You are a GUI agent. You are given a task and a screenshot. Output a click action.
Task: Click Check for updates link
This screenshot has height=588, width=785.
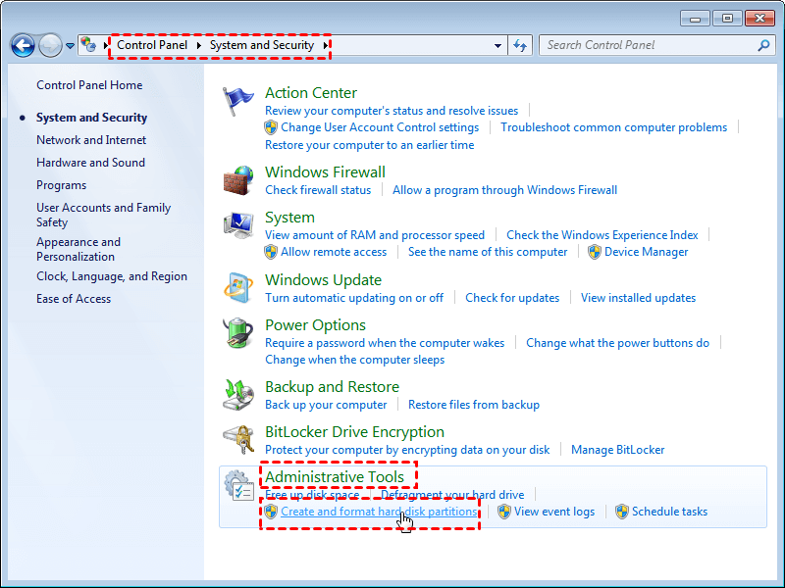512,298
